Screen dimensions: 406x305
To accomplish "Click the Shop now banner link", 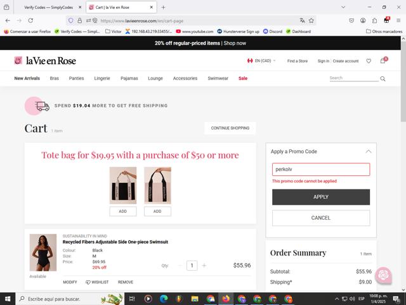I will pos(235,43).
